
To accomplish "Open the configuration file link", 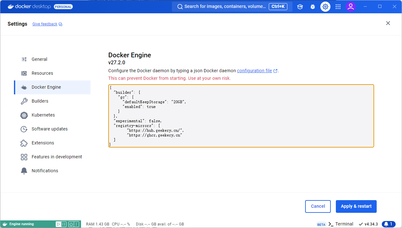I will 254,71.
